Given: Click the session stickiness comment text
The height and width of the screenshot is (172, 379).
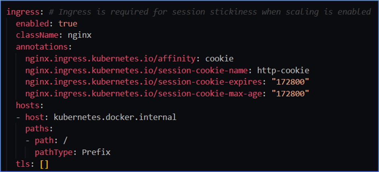Looking at the screenshot, I should pyautogui.click(x=209, y=12).
